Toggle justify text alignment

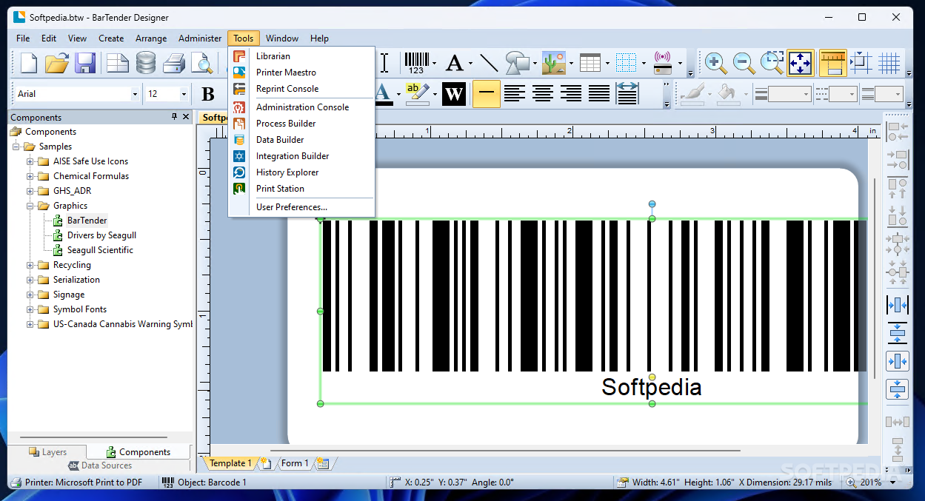(x=599, y=94)
